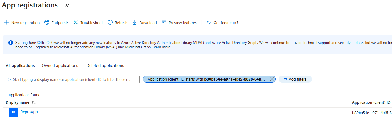Click the Preview features icon

[x=164, y=23]
